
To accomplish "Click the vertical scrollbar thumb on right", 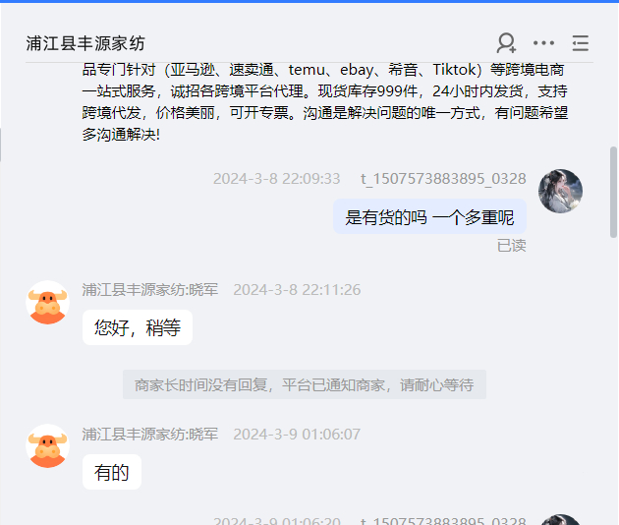I will coord(613,192).
